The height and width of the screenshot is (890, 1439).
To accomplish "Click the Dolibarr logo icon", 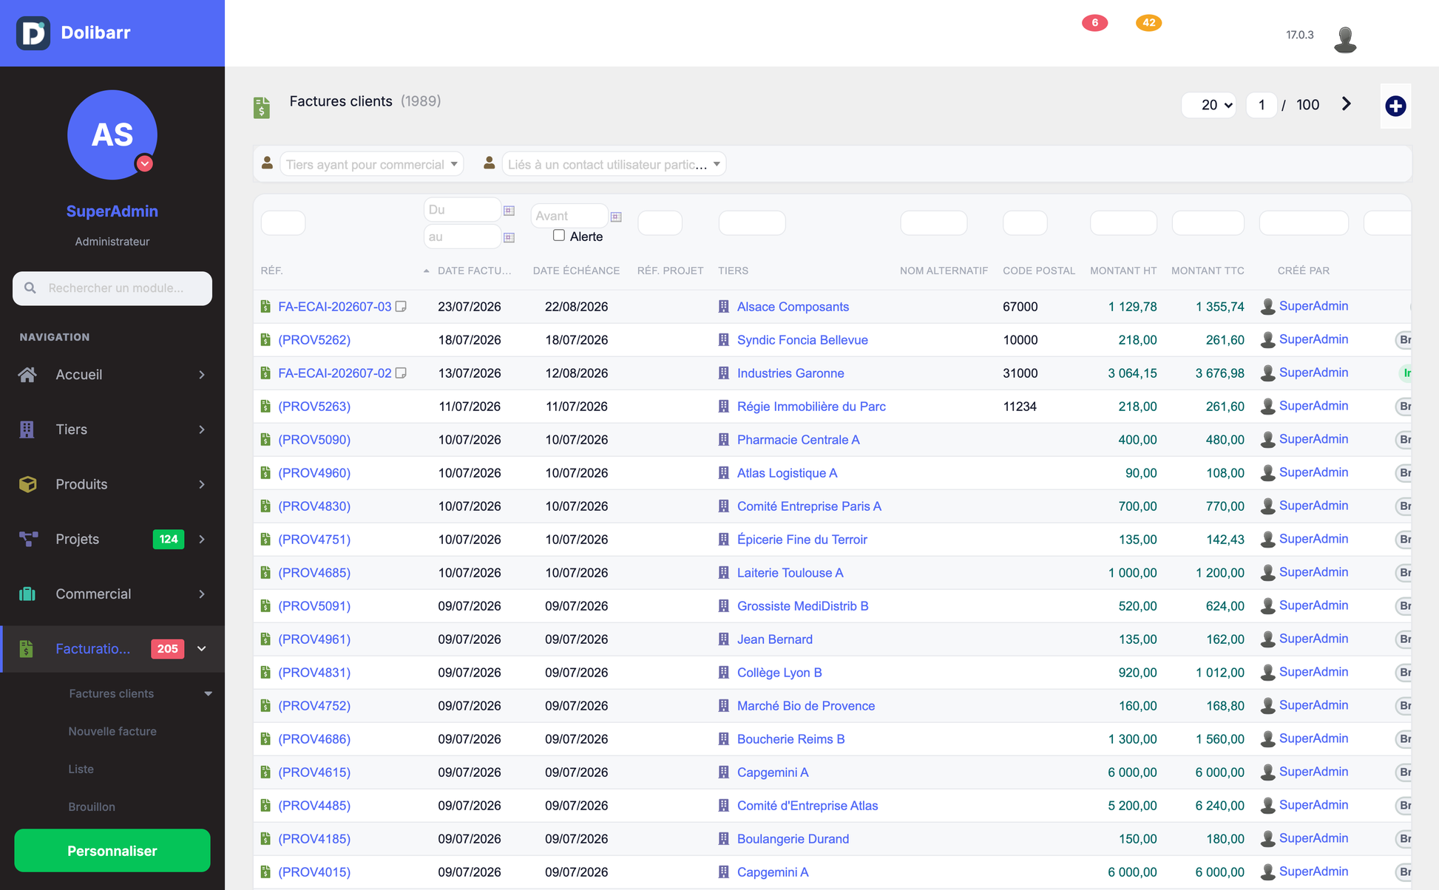I will pyautogui.click(x=33, y=33).
